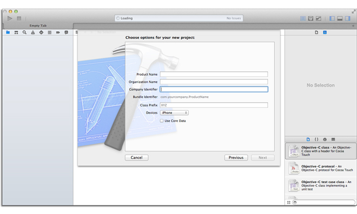
Task: Click the Organization Name text field
Action: (x=214, y=82)
